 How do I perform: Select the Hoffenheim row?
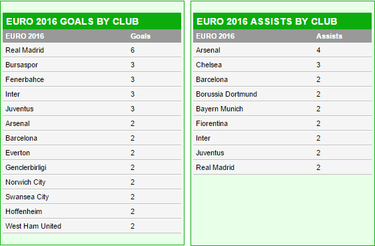coord(92,211)
